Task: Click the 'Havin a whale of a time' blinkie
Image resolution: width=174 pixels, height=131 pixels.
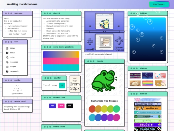Action: pyautogui.click(x=148, y=112)
